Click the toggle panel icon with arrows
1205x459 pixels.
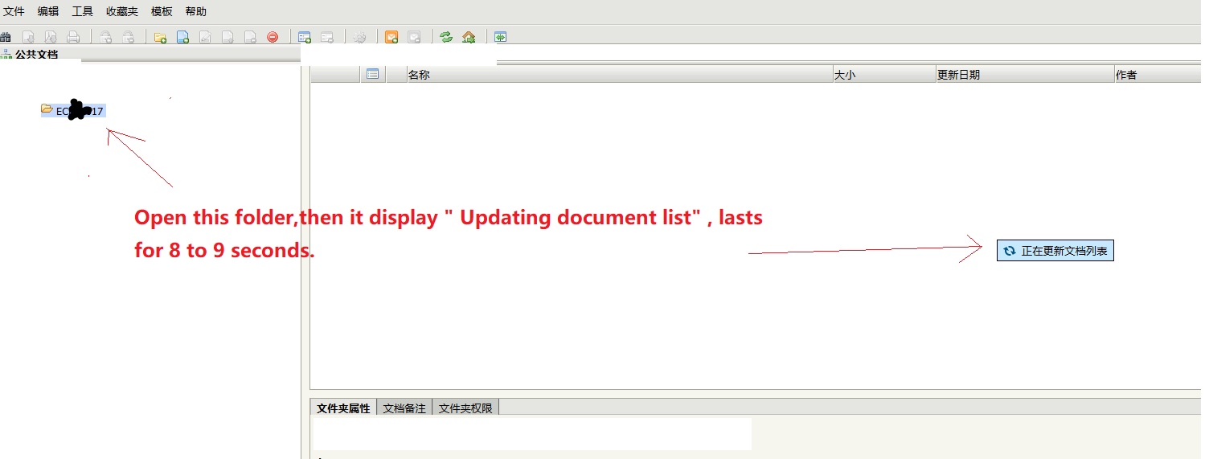[x=500, y=37]
